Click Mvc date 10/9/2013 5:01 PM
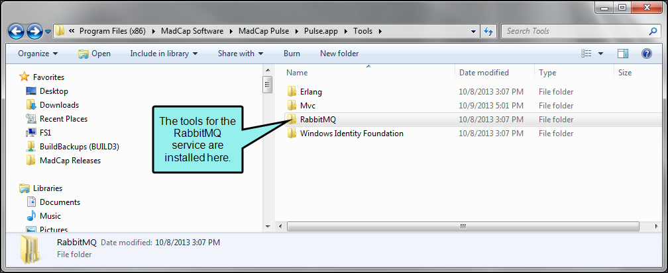Viewport: 668px width, 273px height. click(x=491, y=106)
